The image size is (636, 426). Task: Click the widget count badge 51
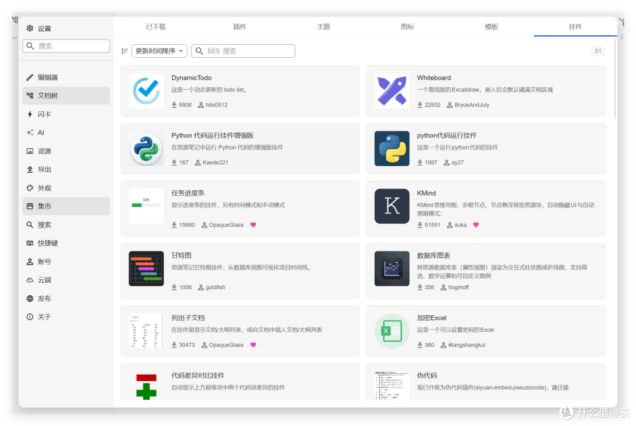[x=598, y=51]
